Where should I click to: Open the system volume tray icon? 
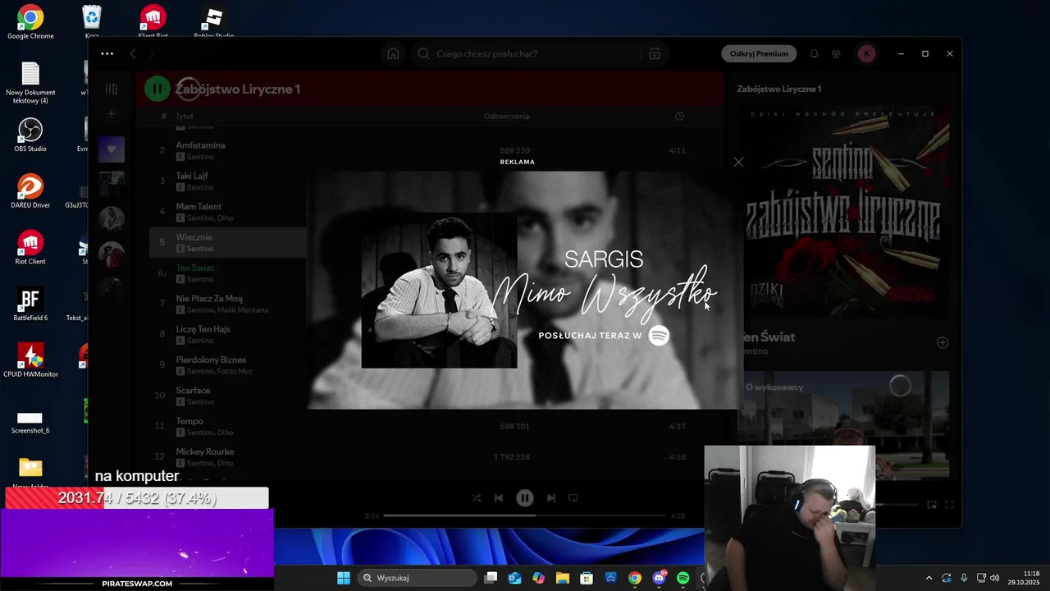994,578
